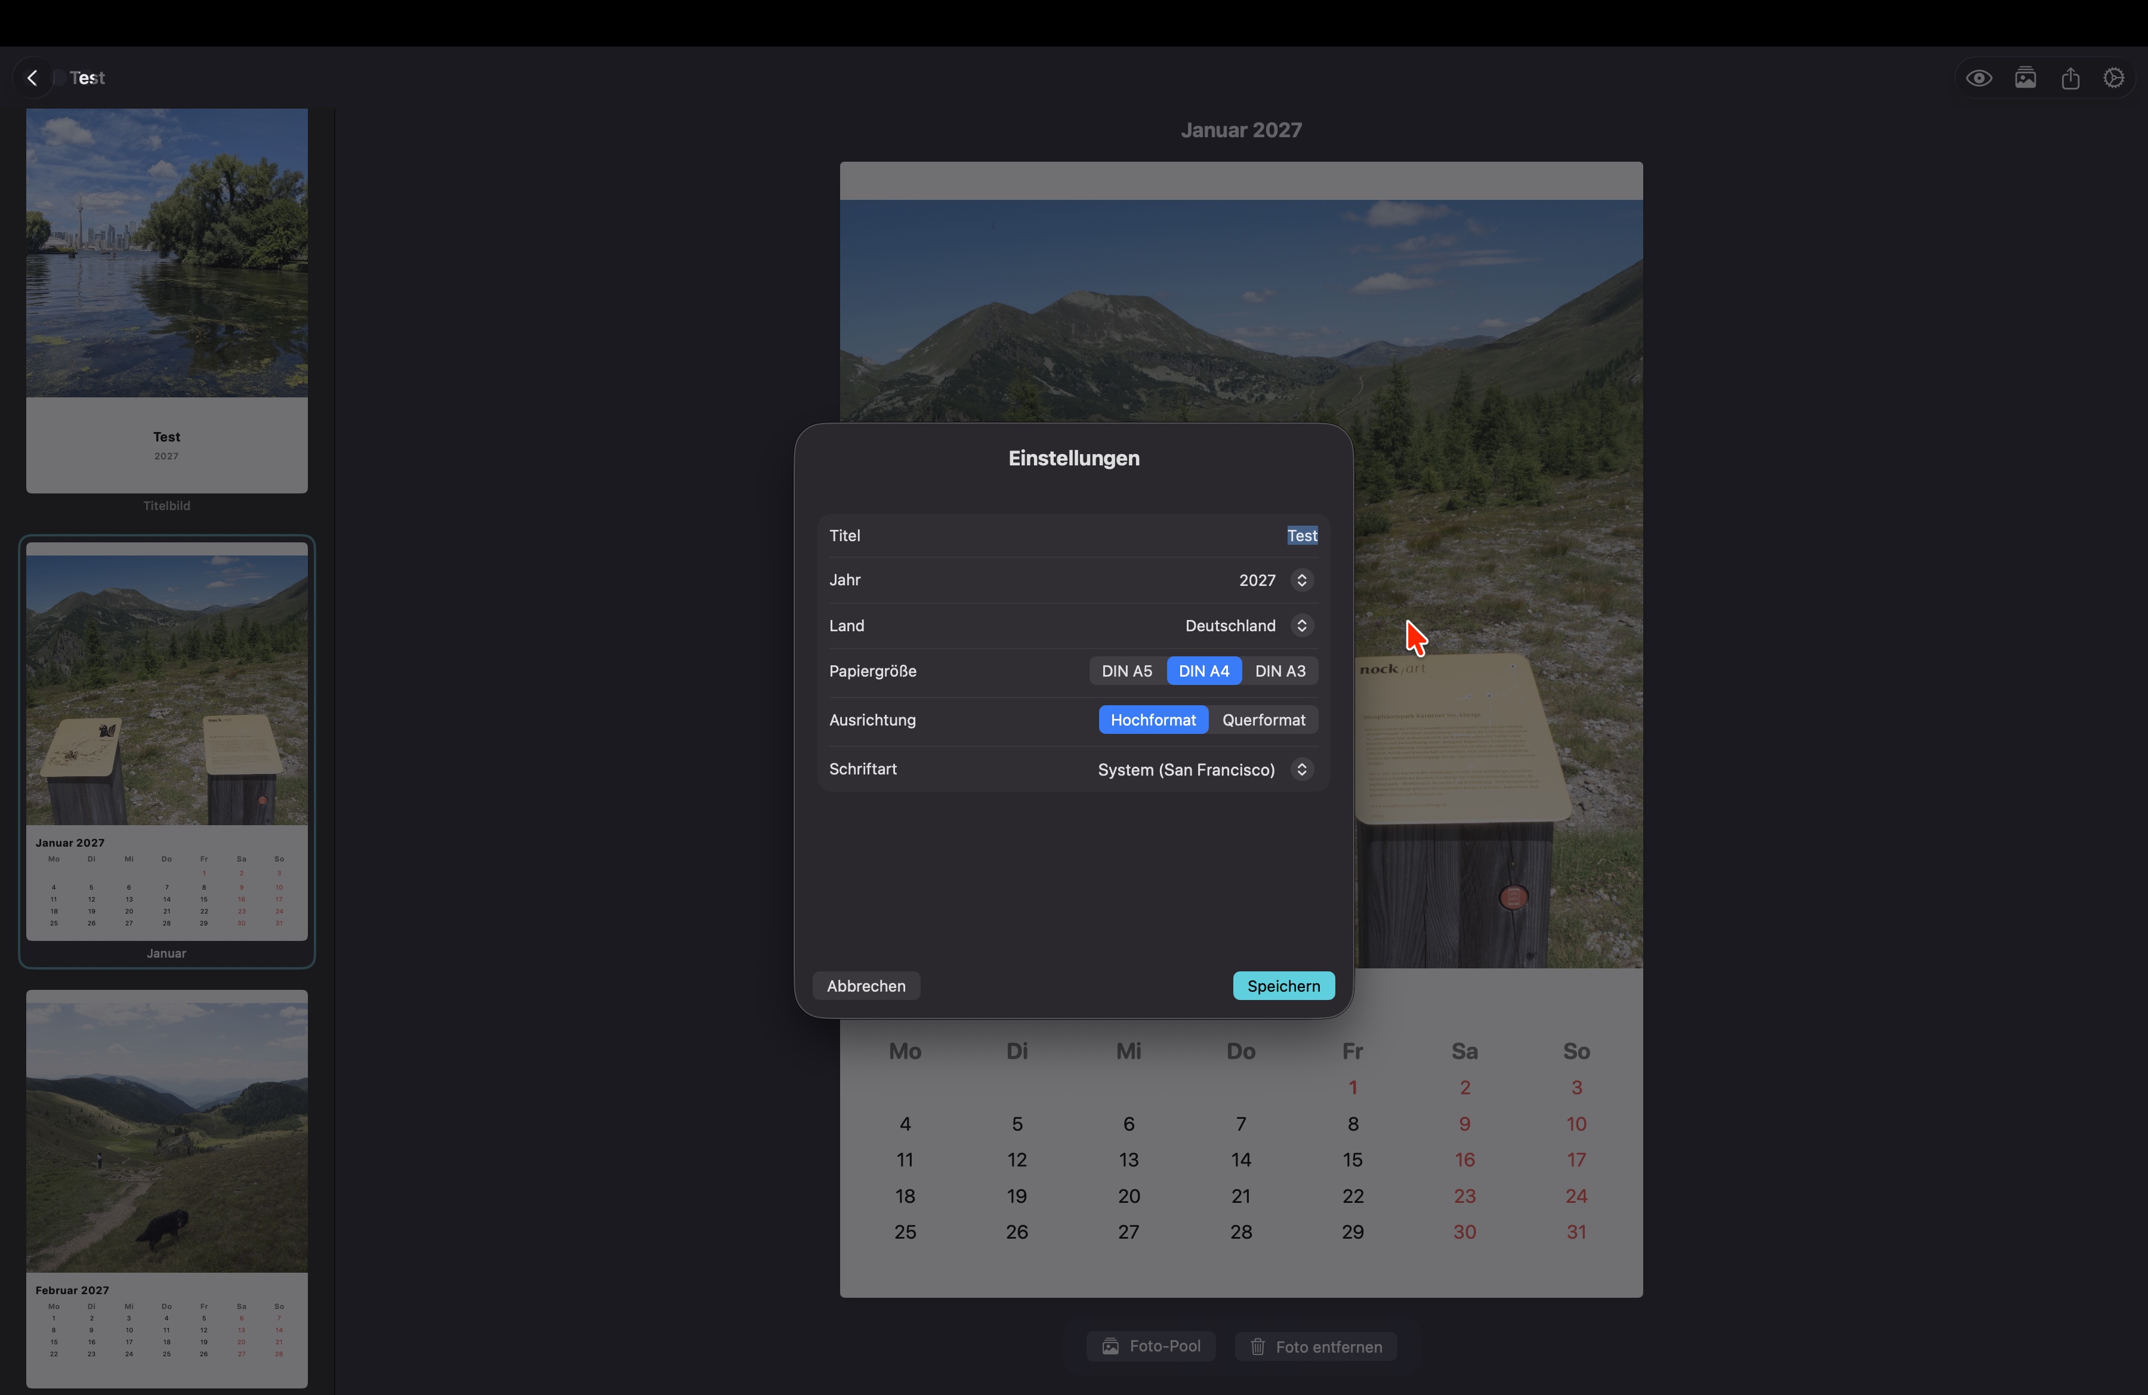Click the Titel text field

tap(1301, 535)
